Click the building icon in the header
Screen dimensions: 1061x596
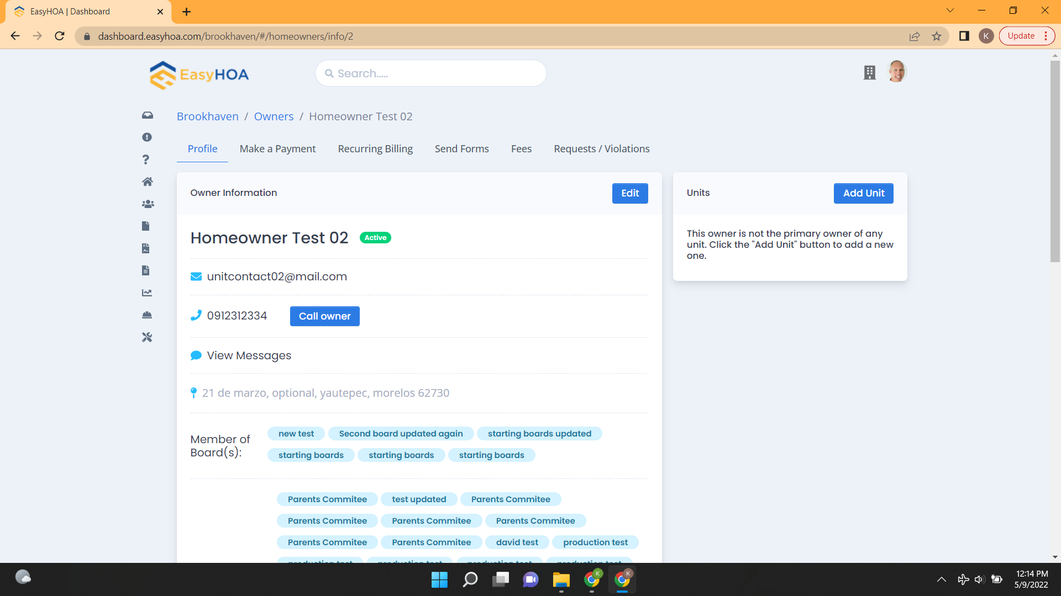tap(869, 72)
